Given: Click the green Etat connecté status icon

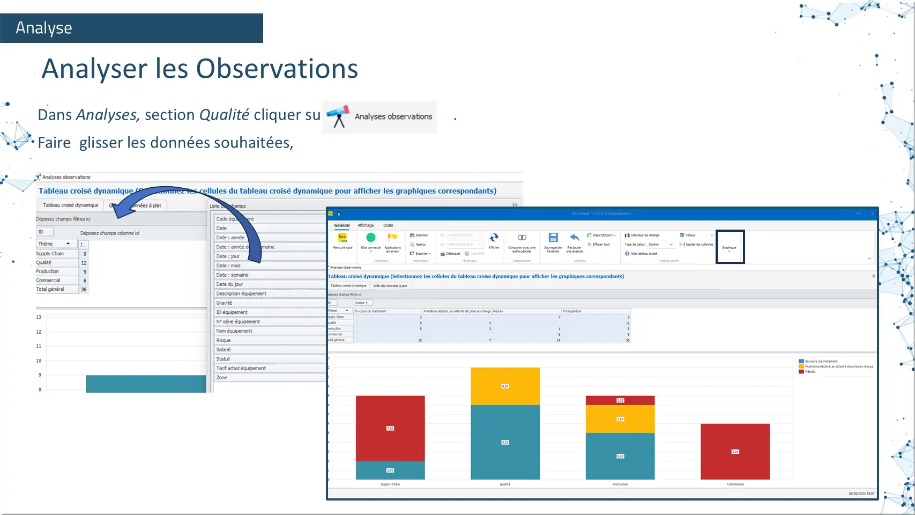Looking at the screenshot, I should 370,238.
